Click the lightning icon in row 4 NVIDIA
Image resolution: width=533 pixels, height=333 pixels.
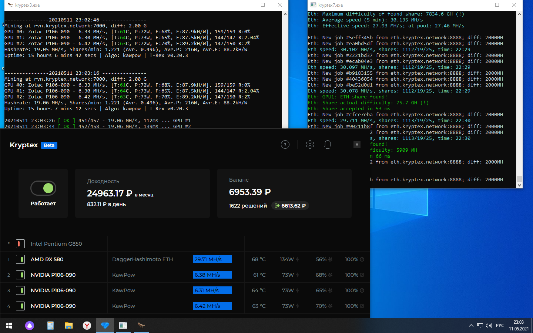(x=298, y=306)
